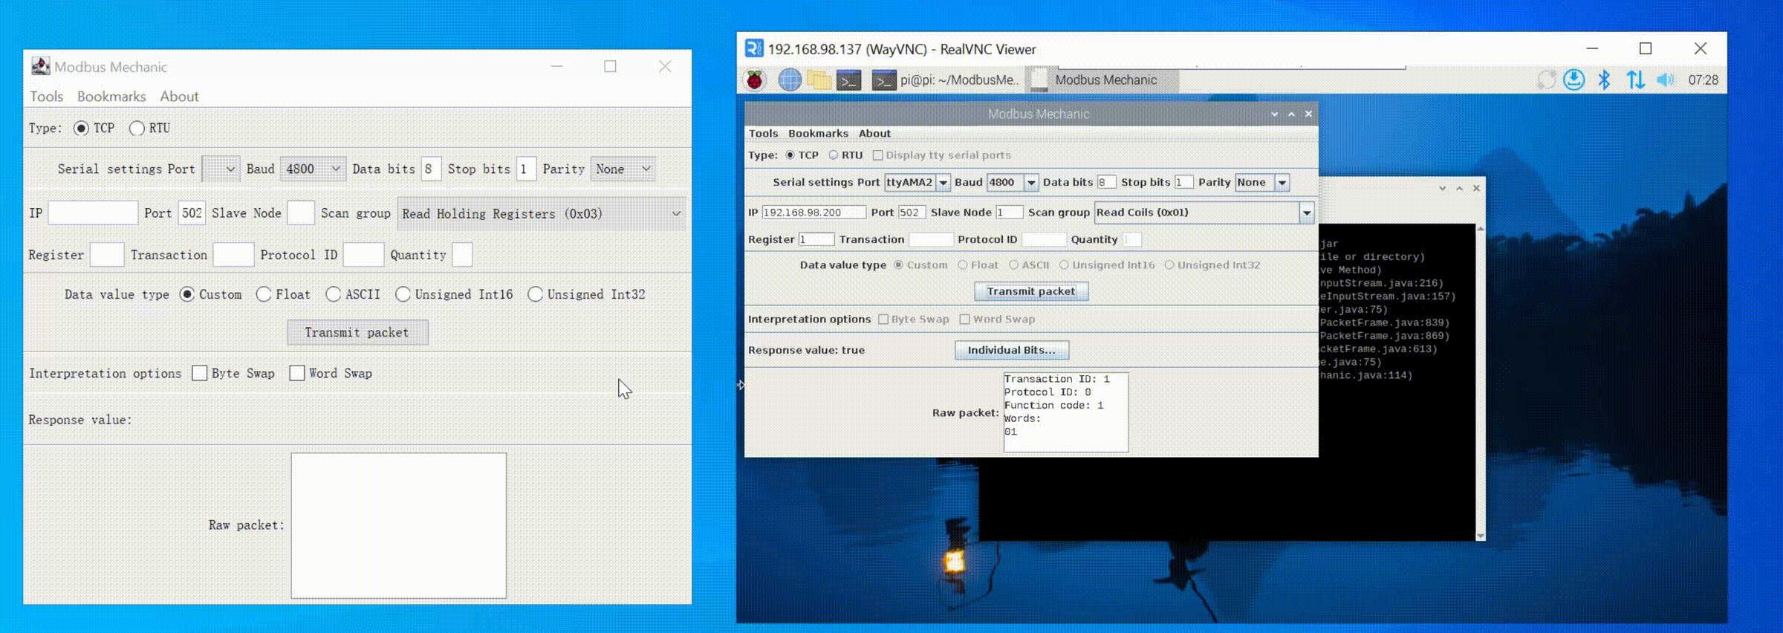Click the RealVNC Viewer title icon
Image resolution: width=1783 pixels, height=633 pixels.
[x=754, y=48]
